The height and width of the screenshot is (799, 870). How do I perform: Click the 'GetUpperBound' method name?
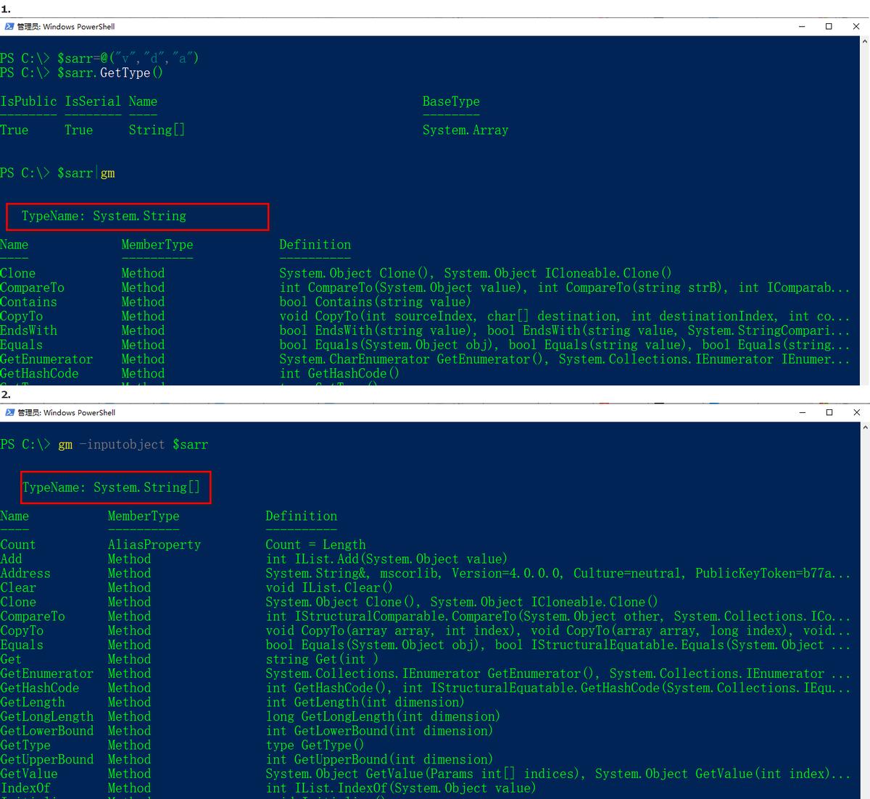pos(46,759)
